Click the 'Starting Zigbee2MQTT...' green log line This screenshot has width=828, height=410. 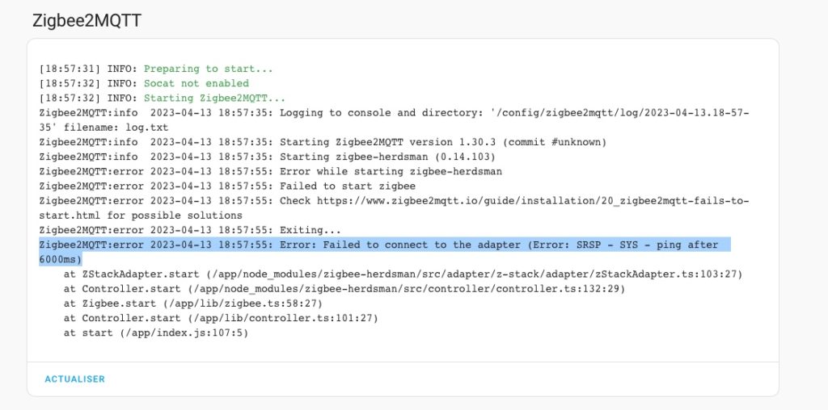[214, 98]
